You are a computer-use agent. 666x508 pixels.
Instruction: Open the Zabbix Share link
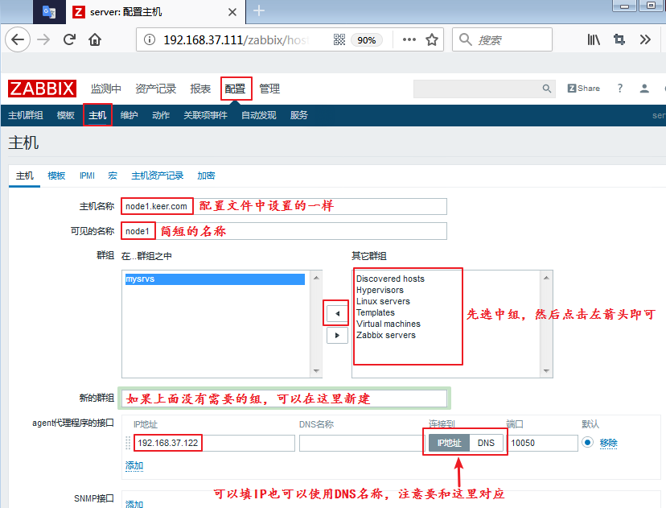pos(584,89)
